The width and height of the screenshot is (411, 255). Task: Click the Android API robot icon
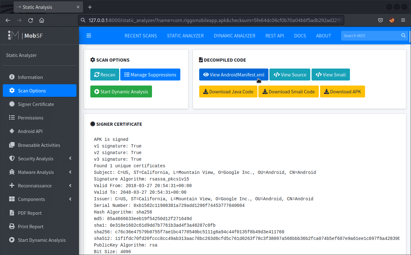coord(12,131)
